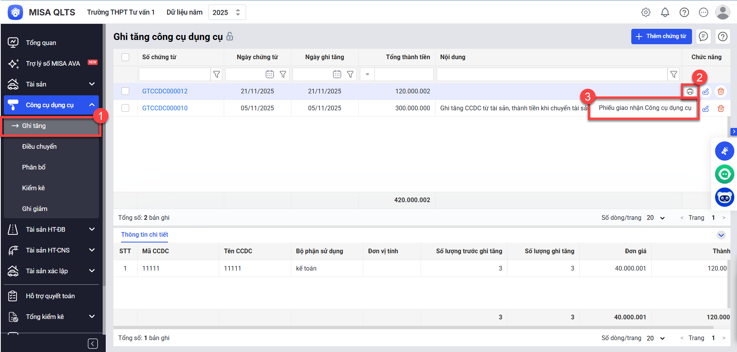Click the edit icon for voucher GTCCDC000012

705,91
